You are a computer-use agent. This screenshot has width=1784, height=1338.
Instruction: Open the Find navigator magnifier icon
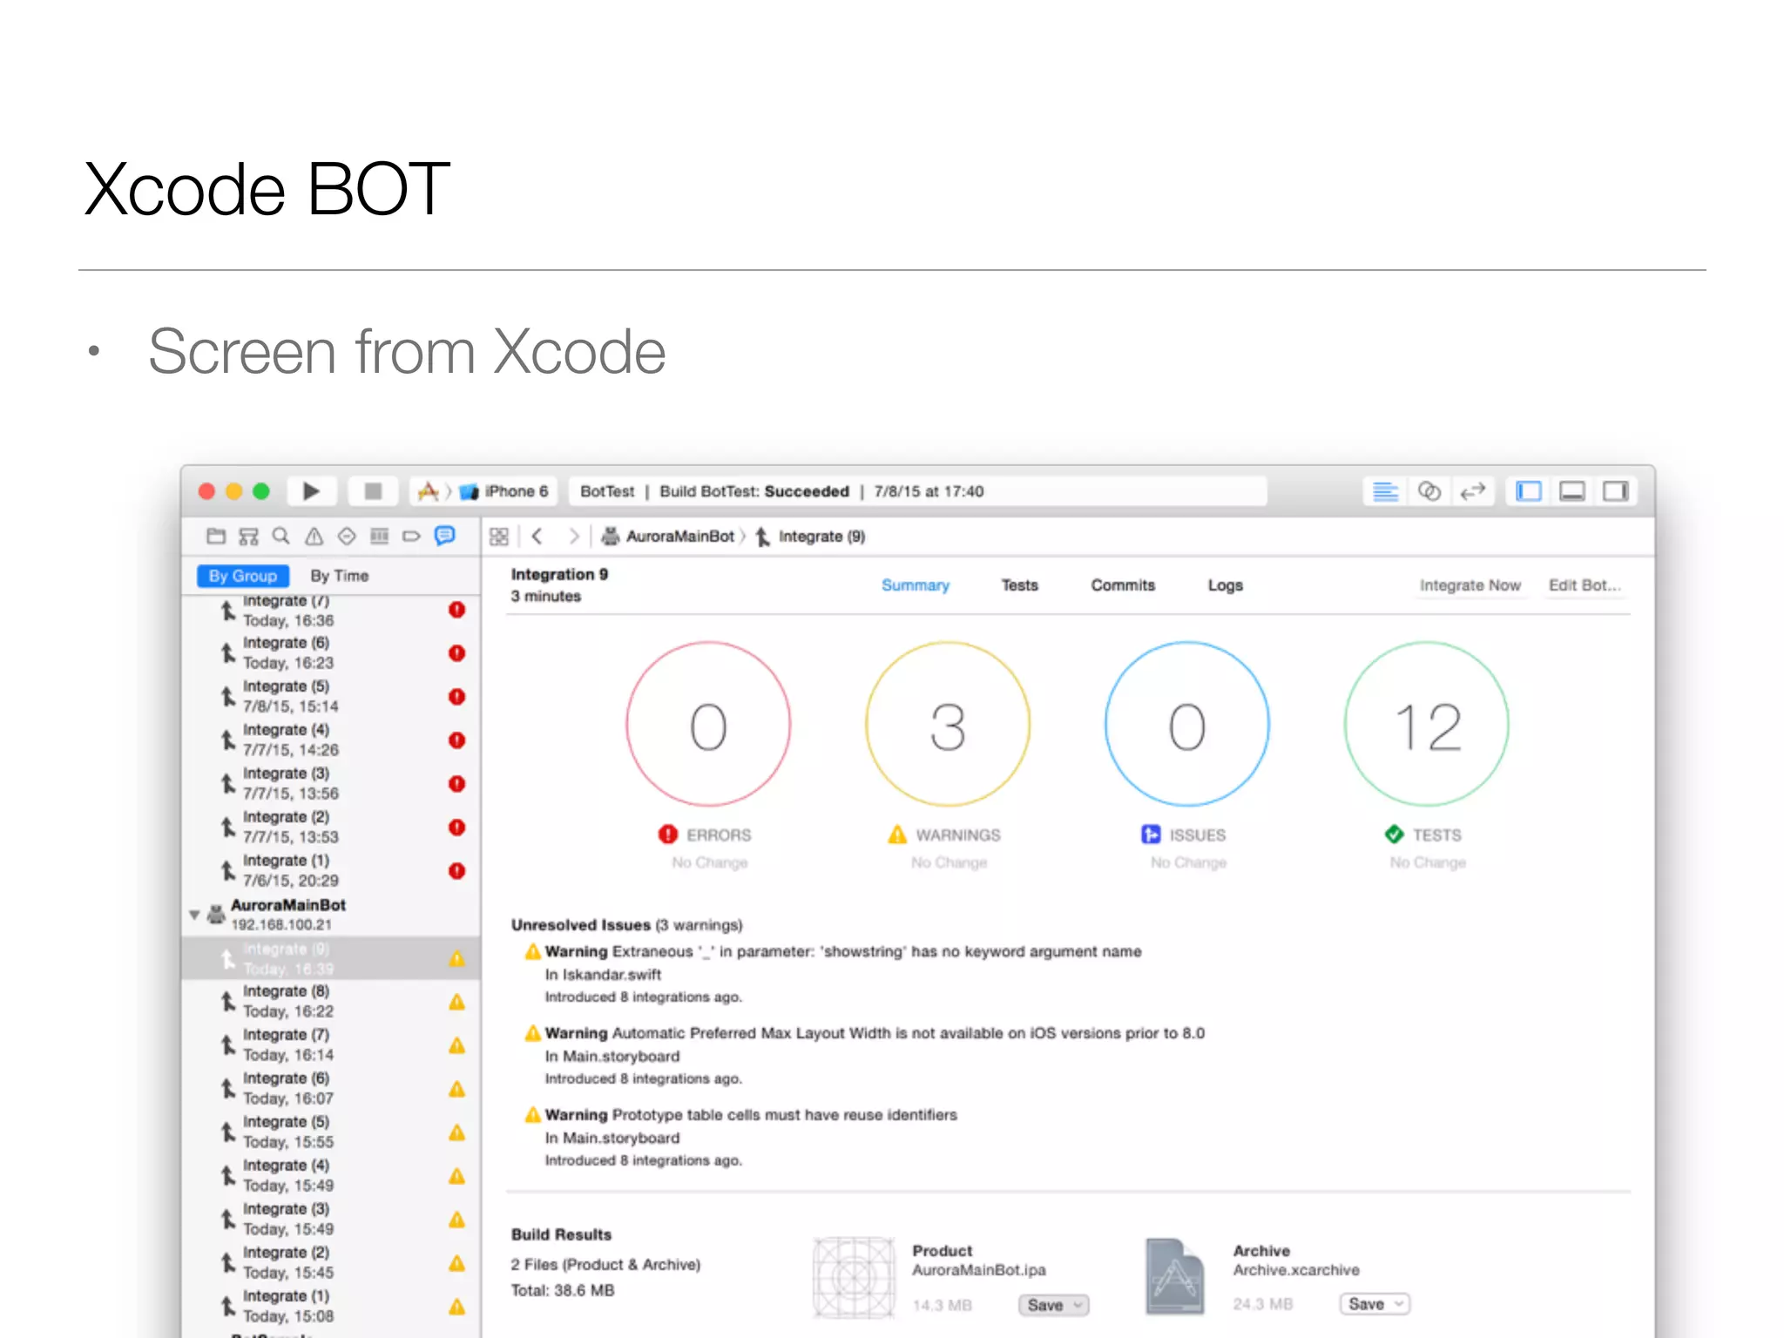pos(280,536)
